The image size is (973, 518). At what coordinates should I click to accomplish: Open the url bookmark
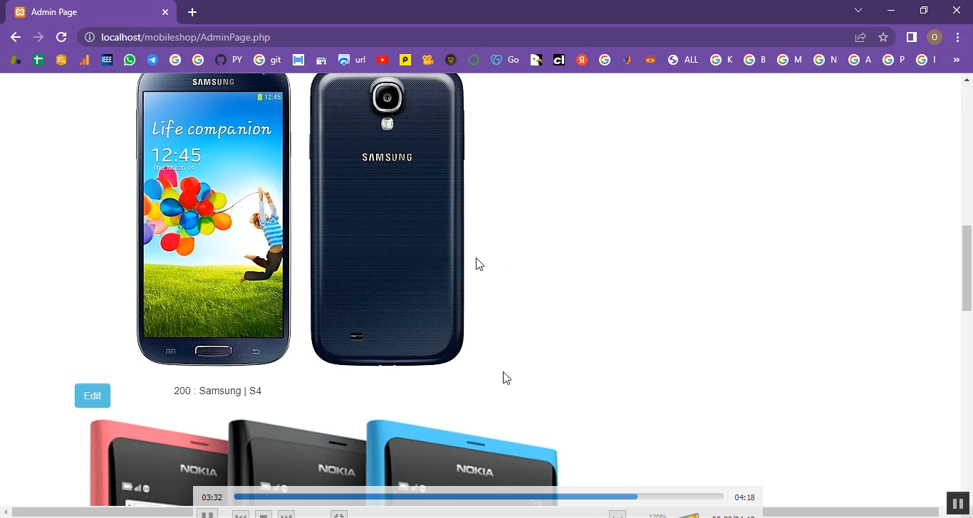click(352, 60)
